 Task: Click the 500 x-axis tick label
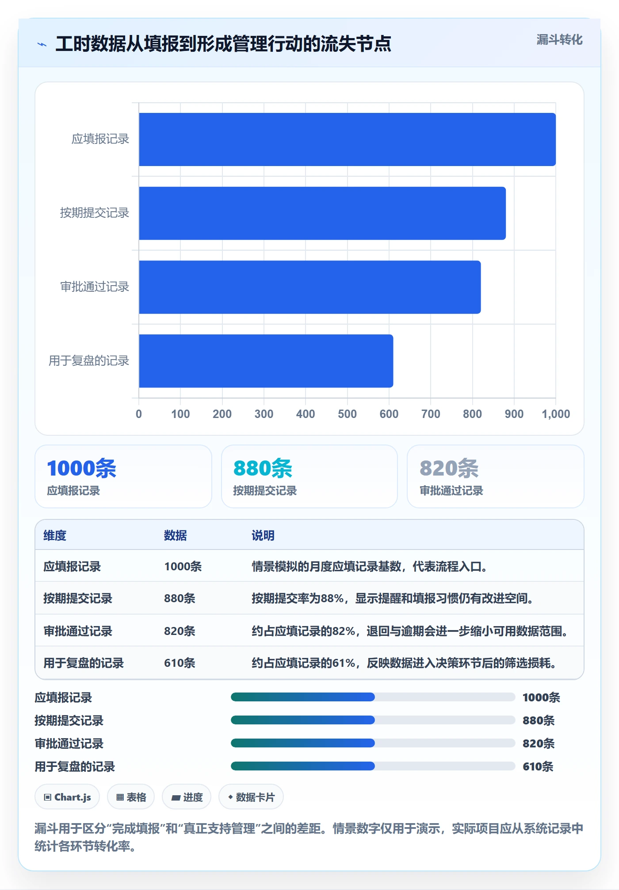coord(348,414)
